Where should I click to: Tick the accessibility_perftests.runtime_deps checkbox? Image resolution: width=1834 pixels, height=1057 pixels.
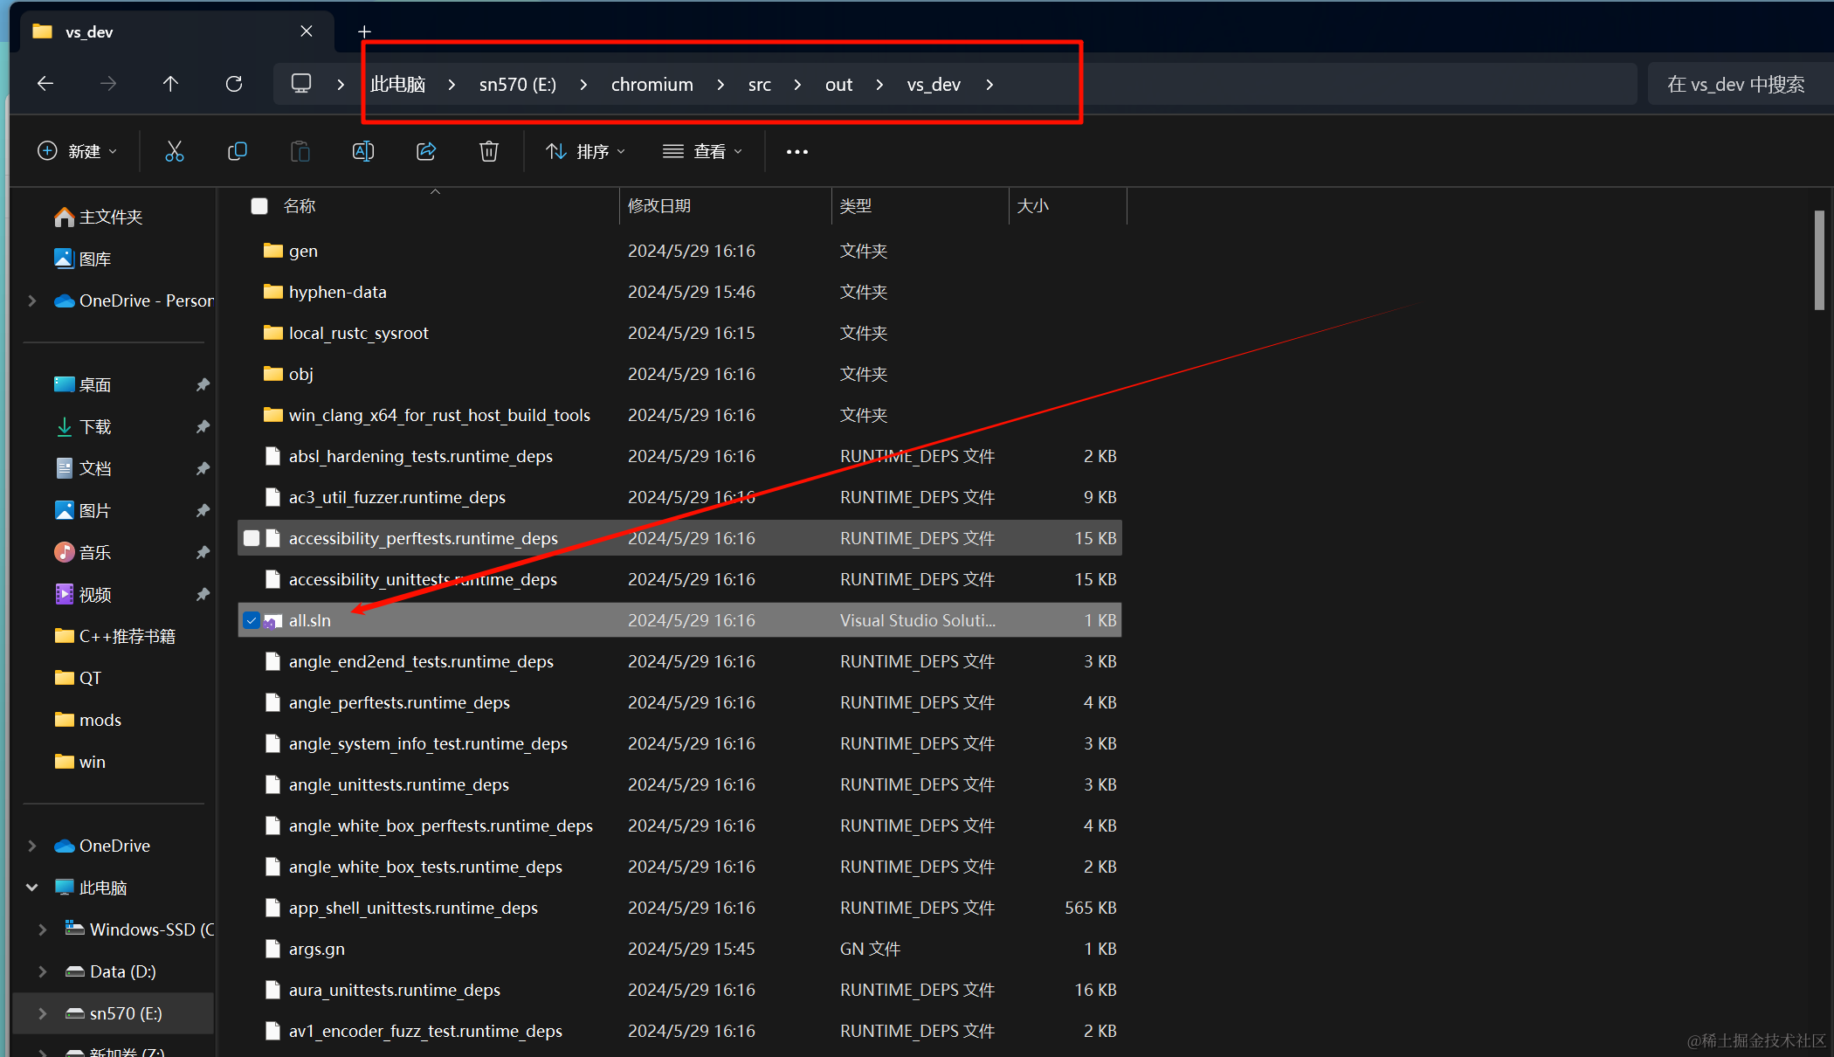[252, 538]
